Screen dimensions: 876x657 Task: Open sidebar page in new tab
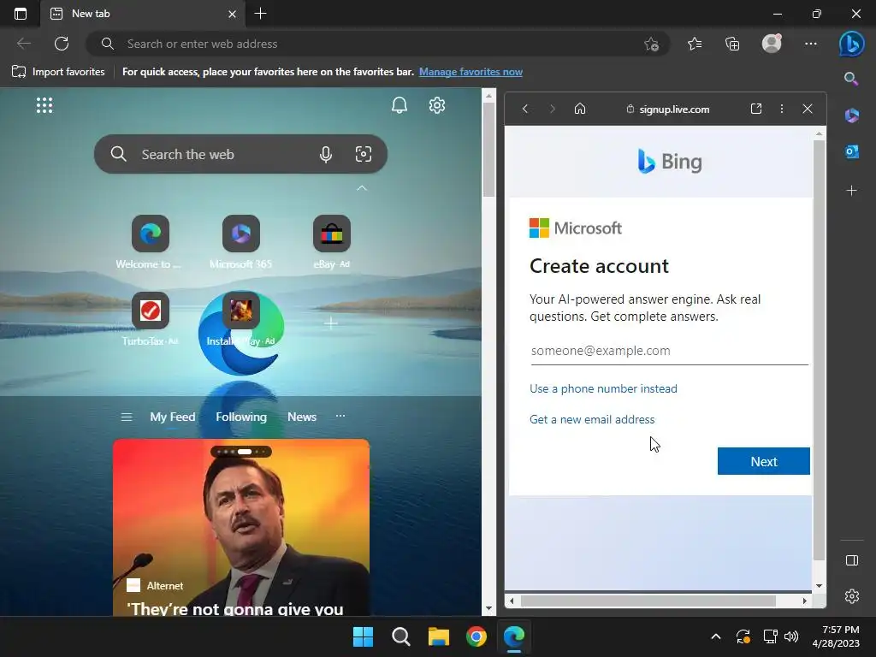[x=756, y=109]
